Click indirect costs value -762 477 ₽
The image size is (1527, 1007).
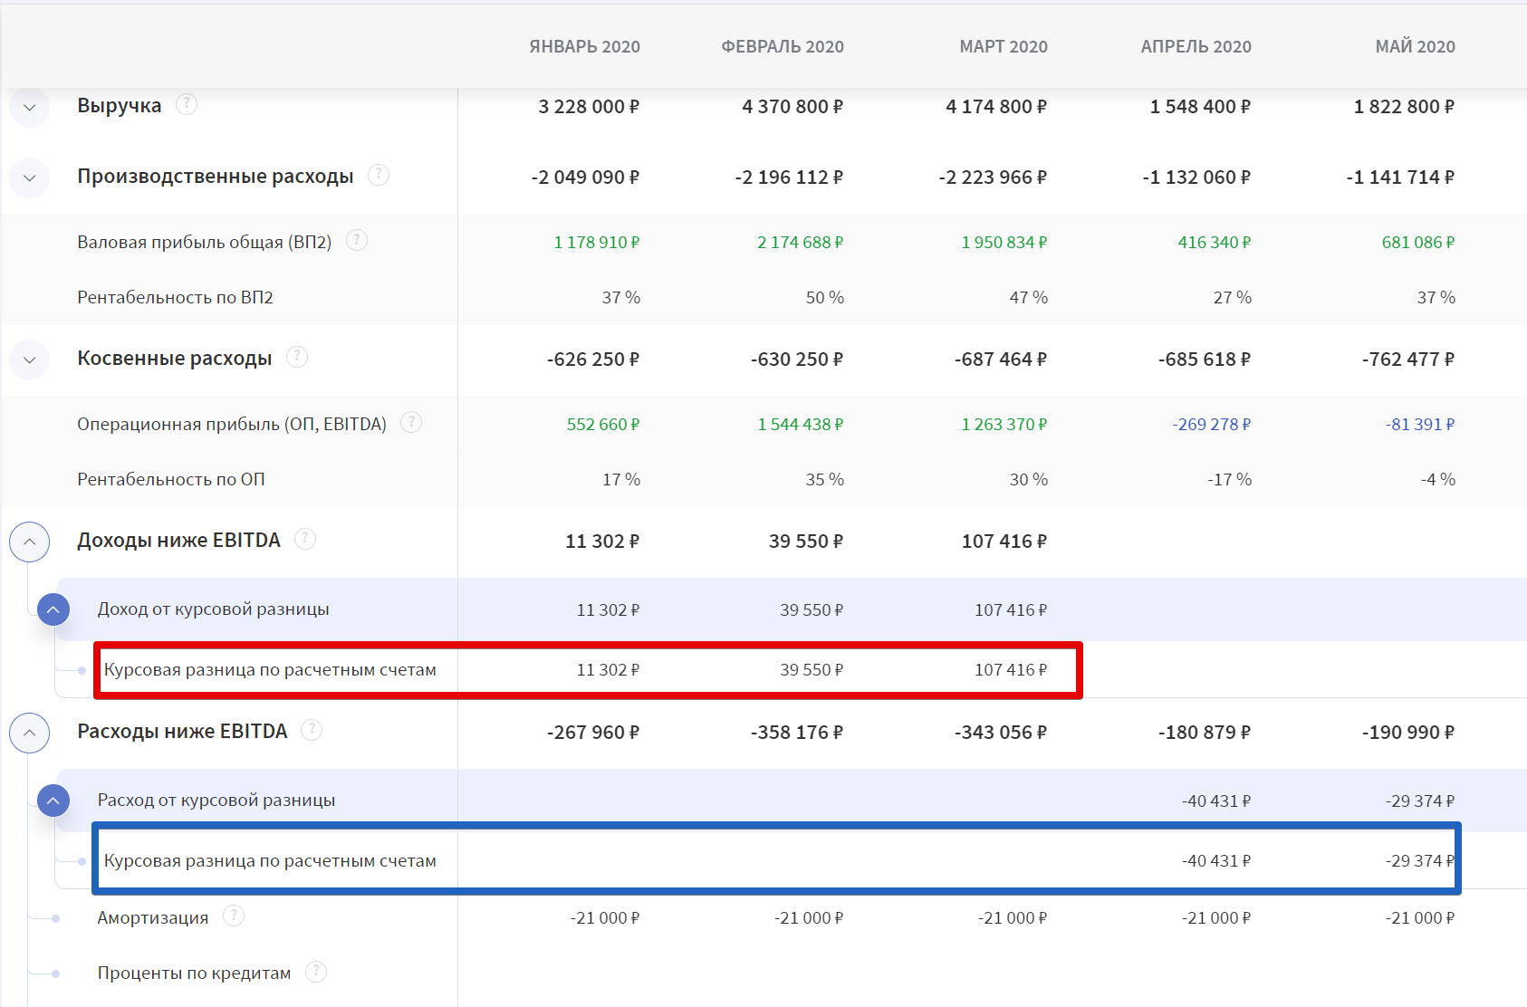click(1408, 360)
